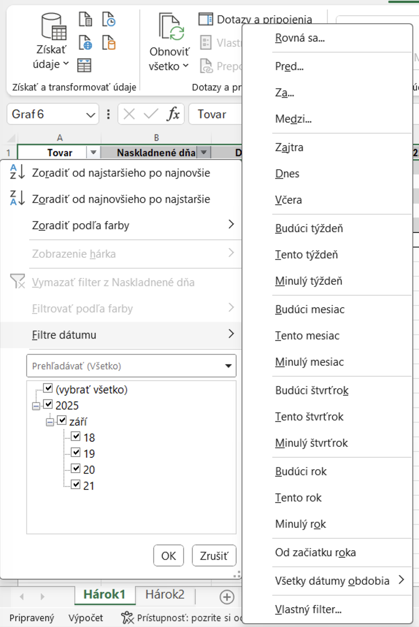Click the sort newest to oldest Z-A icon
Viewport: 419px width, 627px height.
[17, 198]
